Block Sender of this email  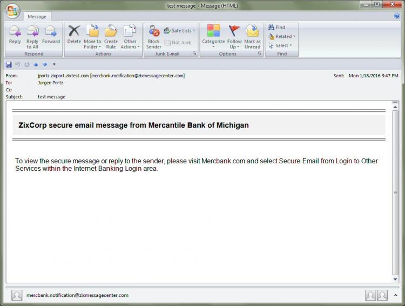click(154, 37)
